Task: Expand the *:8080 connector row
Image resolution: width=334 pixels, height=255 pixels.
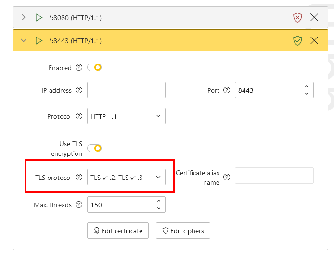Action: pyautogui.click(x=24, y=18)
